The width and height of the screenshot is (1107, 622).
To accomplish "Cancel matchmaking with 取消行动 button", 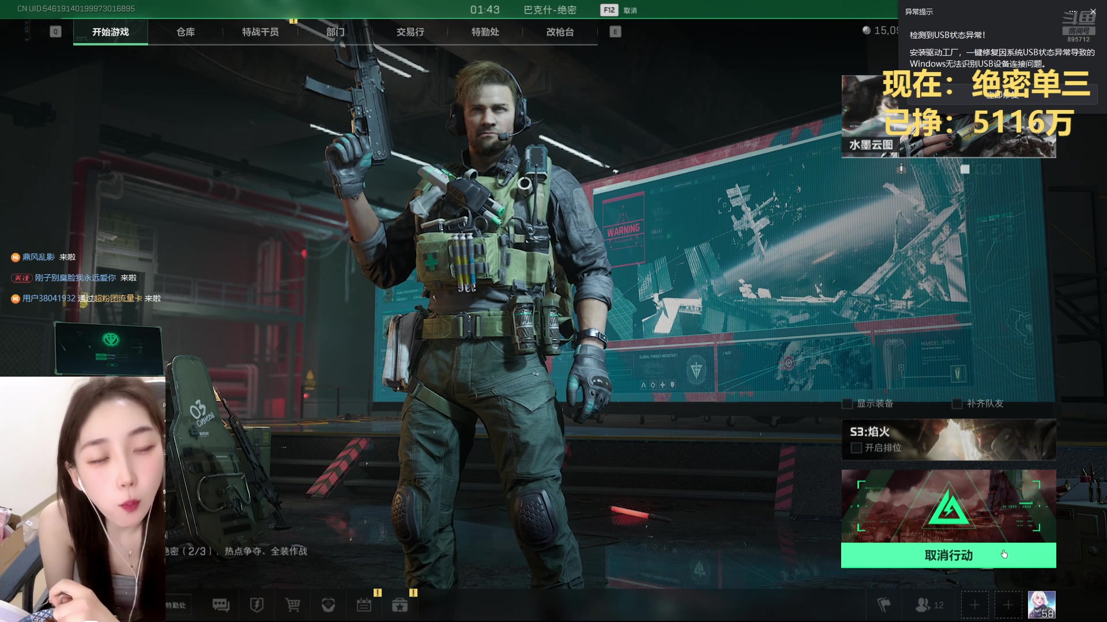I will click(948, 555).
